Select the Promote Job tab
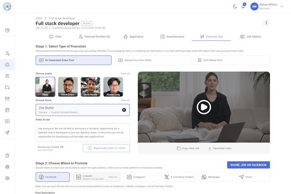291x194 pixels. 211,37
